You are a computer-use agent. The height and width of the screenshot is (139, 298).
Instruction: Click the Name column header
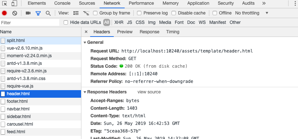[x=40, y=32]
